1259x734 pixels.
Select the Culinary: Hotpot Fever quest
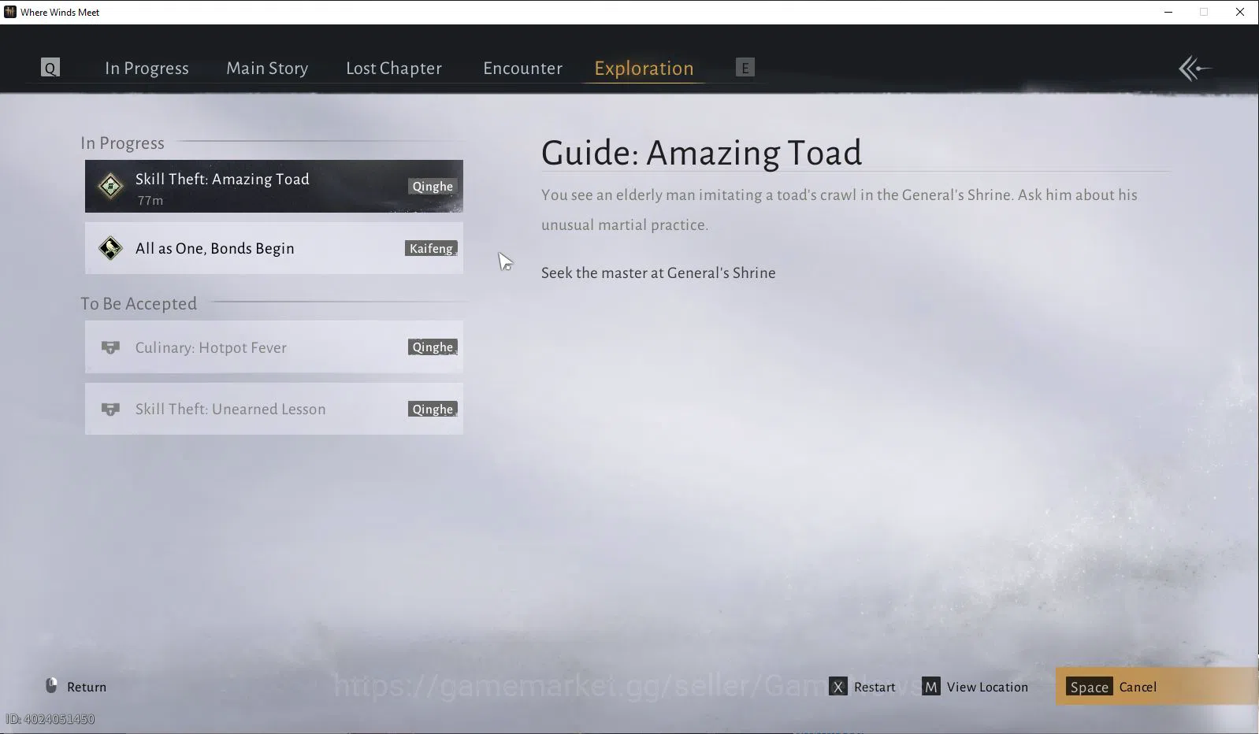(274, 347)
